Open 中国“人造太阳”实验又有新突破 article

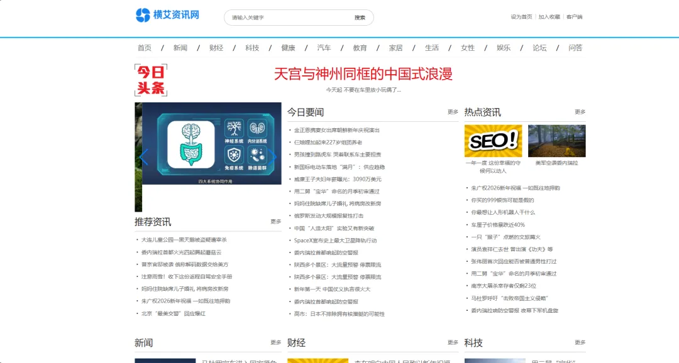click(334, 229)
